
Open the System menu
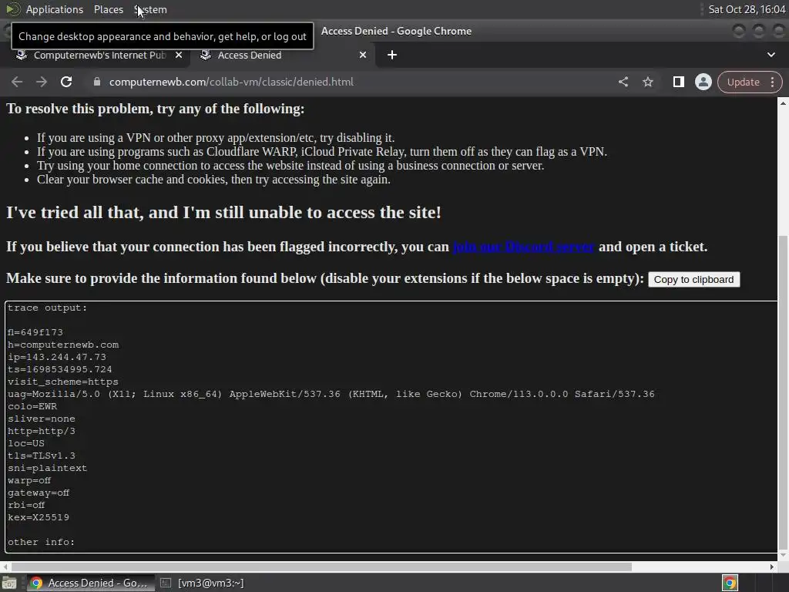(x=150, y=9)
